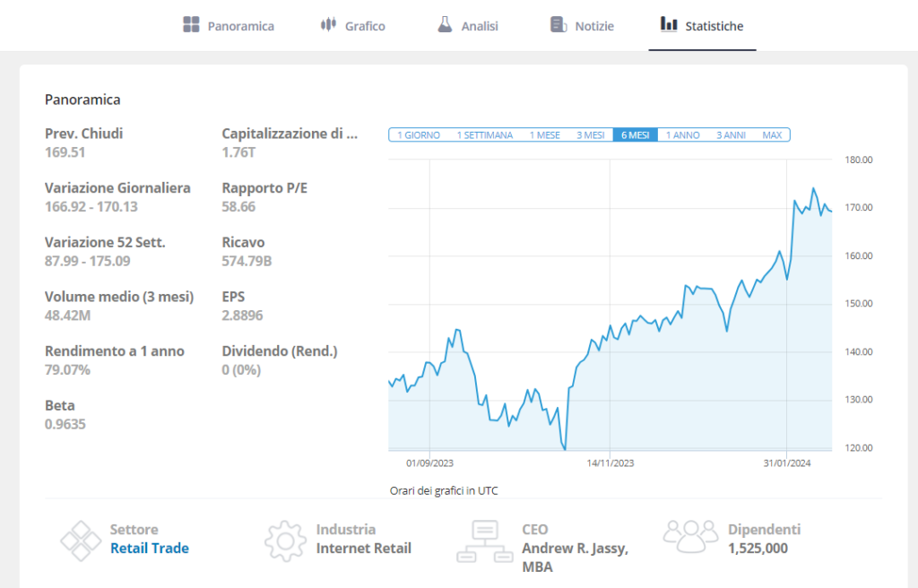
Task: Switch chart to 1 ANNO
Action: (682, 135)
